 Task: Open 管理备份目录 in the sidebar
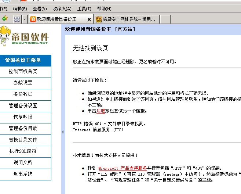pos(26,129)
